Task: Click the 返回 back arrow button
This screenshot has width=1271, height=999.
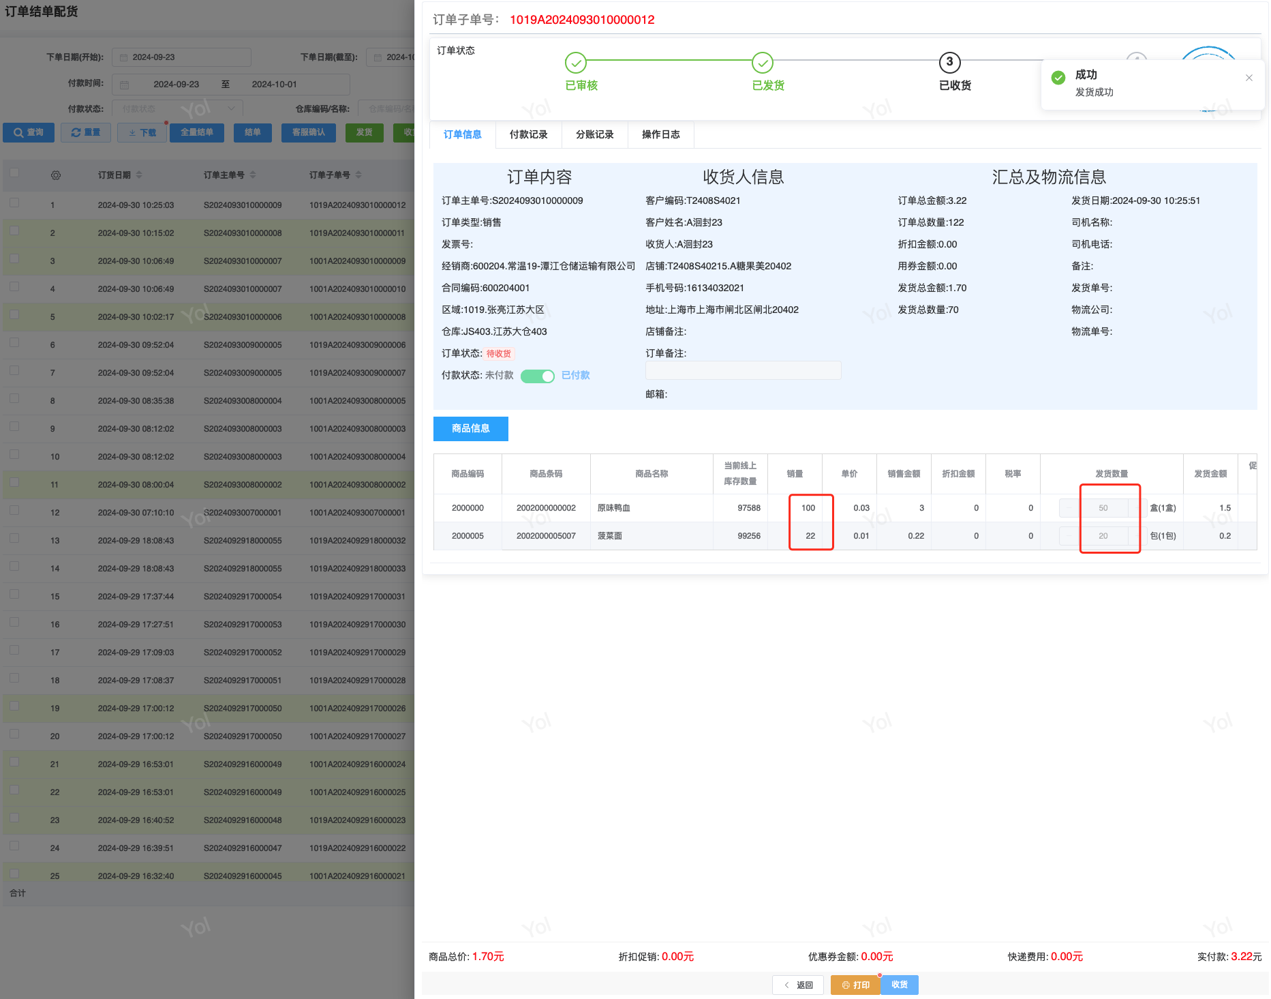Action: (x=798, y=985)
